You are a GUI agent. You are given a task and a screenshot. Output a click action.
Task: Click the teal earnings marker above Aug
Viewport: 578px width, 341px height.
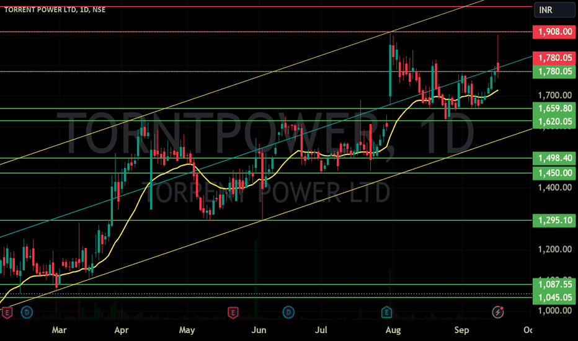[386, 312]
